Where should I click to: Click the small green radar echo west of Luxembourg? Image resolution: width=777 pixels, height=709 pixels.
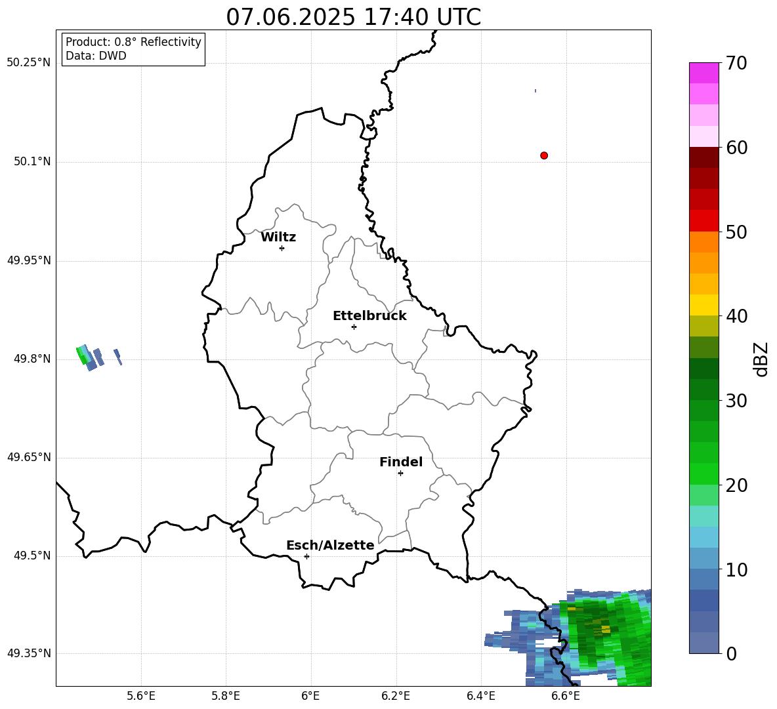click(84, 355)
